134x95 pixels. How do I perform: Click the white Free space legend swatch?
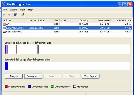click(x=75, y=86)
